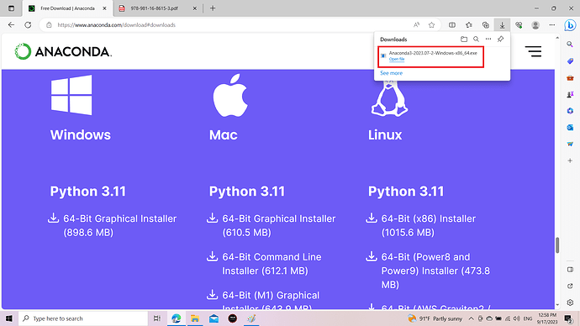Close the Free Download Anaconda tab
This screenshot has width=580, height=326.
pos(105,8)
